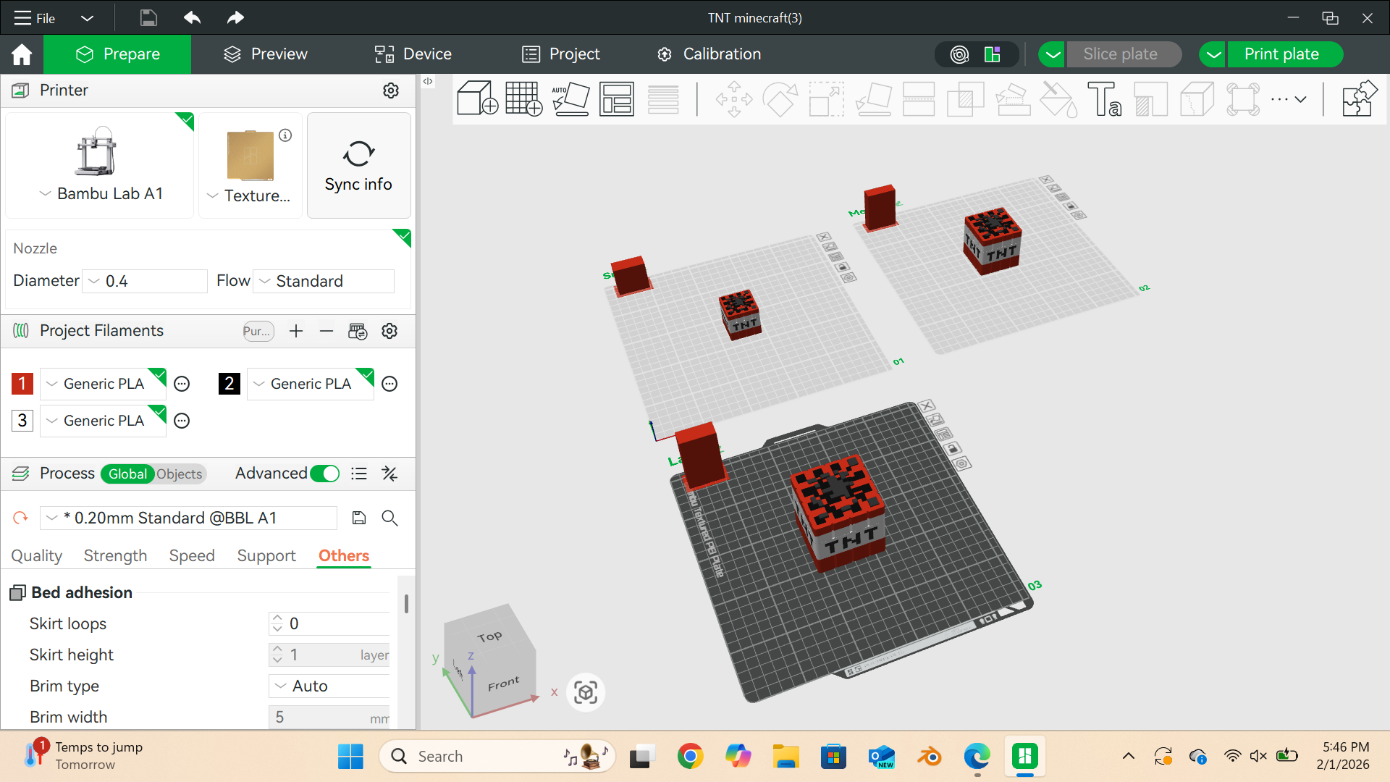Select the Color painting bucket tool
1390x782 pixels.
(1058, 98)
